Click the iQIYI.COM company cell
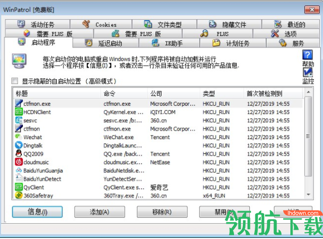This screenshot has height=239, width=323. [163, 112]
